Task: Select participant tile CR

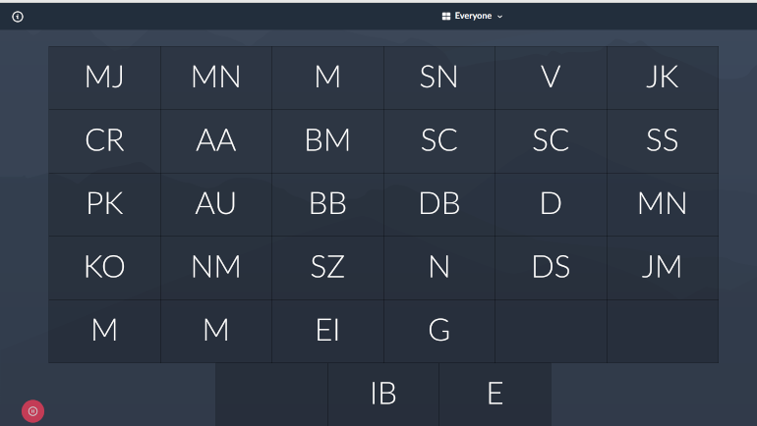Action: pyautogui.click(x=104, y=141)
